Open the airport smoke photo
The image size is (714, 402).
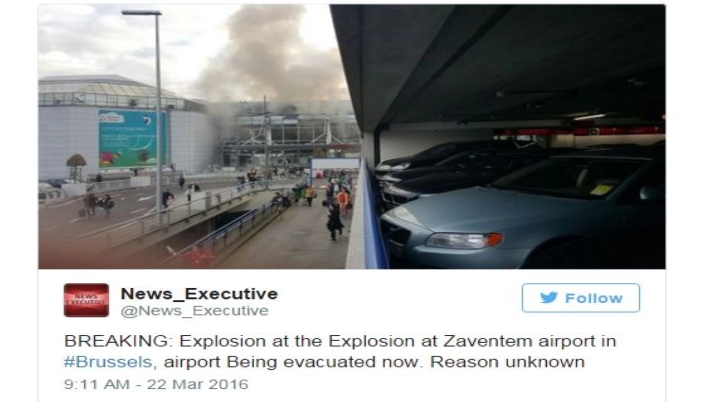352,137
